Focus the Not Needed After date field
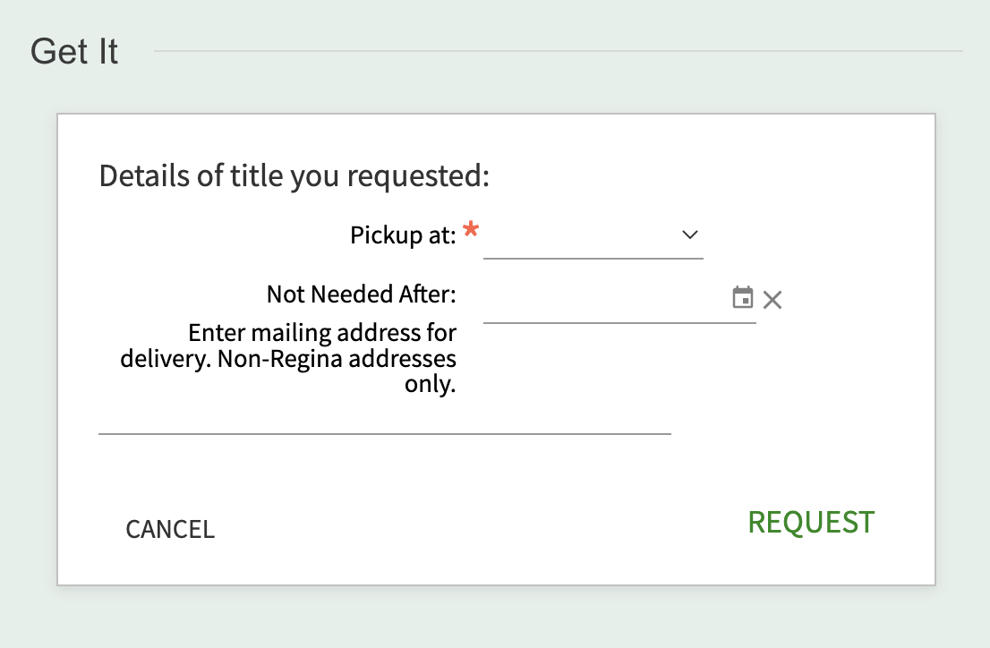990x648 pixels. [x=605, y=299]
